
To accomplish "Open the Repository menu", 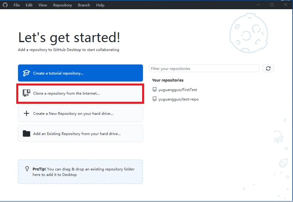I will [x=62, y=5].
